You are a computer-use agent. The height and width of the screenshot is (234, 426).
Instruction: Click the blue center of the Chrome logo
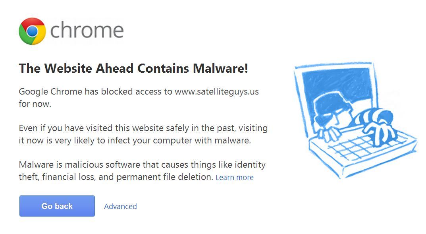point(32,31)
